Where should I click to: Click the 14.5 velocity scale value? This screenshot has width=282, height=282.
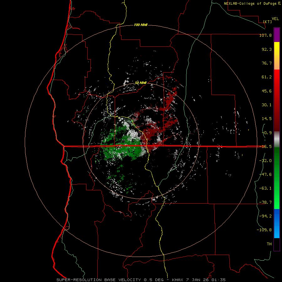pyautogui.click(x=267, y=119)
